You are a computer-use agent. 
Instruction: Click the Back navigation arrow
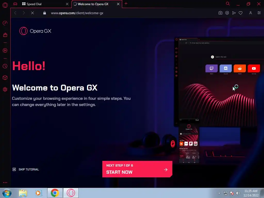pyautogui.click(x=15, y=13)
